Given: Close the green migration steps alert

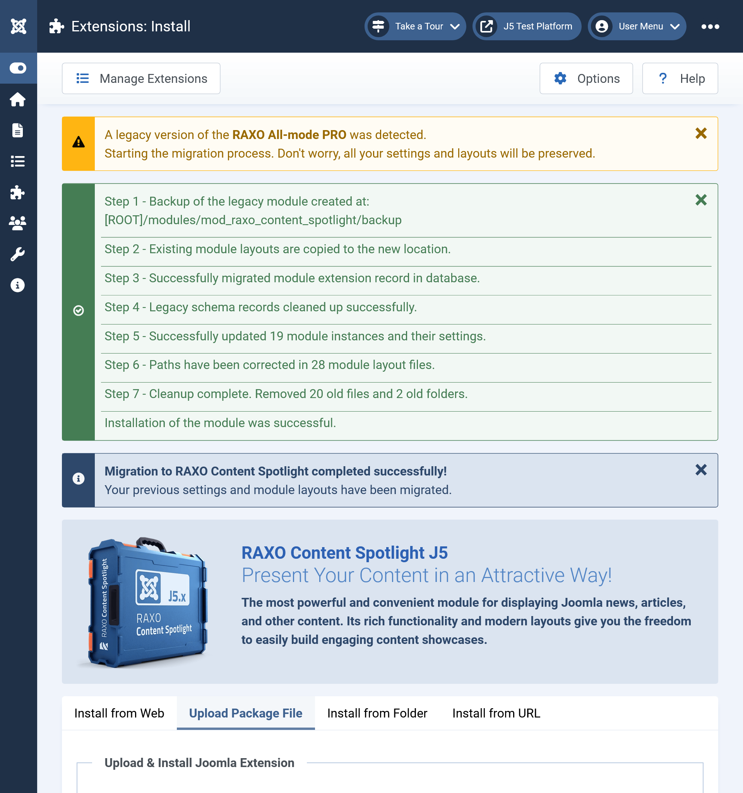Looking at the screenshot, I should point(701,200).
